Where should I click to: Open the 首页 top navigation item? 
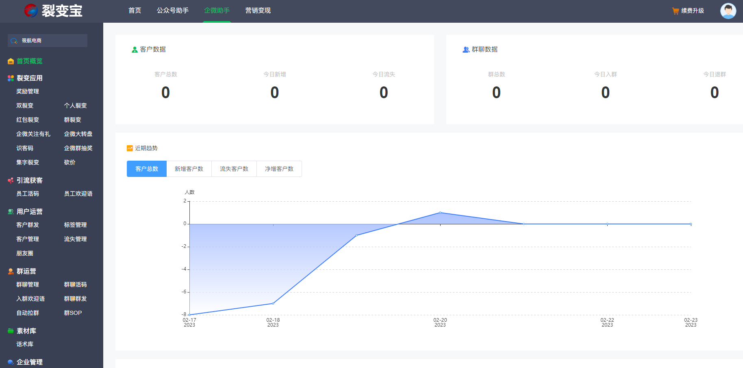[135, 11]
